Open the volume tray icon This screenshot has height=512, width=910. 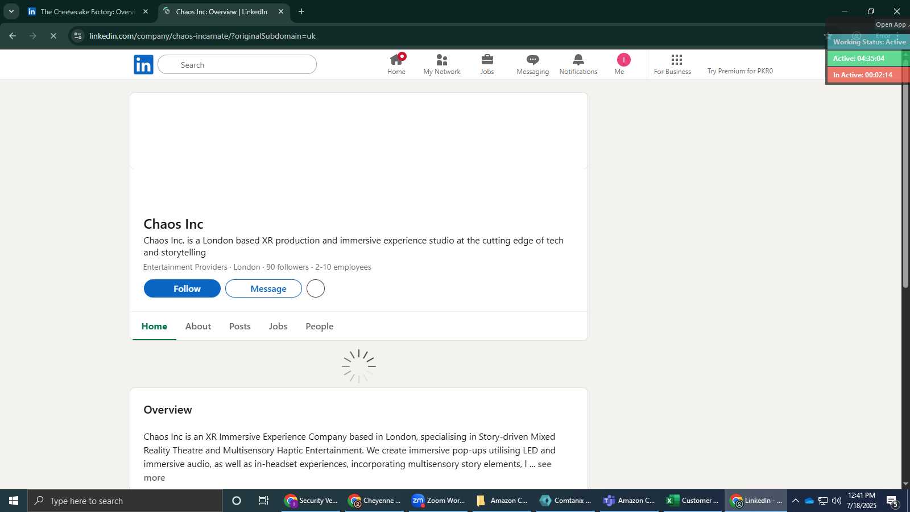(x=837, y=501)
